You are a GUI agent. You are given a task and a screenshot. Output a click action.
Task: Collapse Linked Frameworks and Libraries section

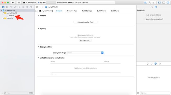tap(38, 58)
